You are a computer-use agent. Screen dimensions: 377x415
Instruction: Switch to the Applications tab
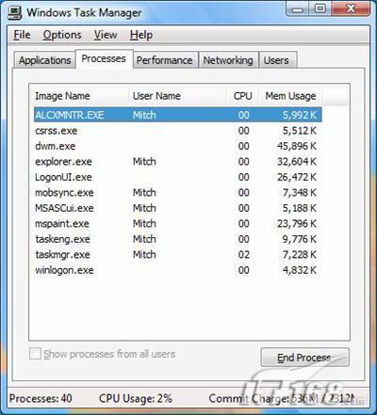pyautogui.click(x=44, y=60)
